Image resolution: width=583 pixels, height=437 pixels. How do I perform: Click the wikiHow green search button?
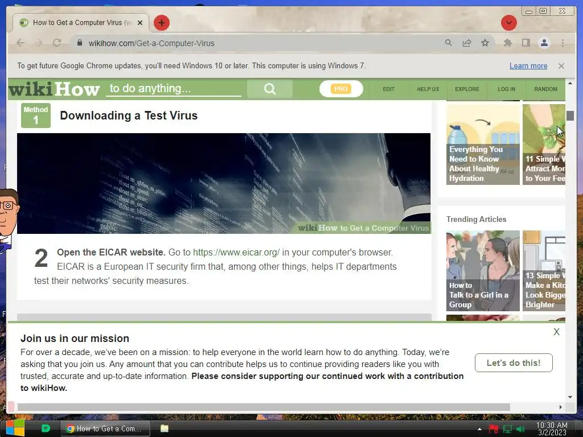269,89
